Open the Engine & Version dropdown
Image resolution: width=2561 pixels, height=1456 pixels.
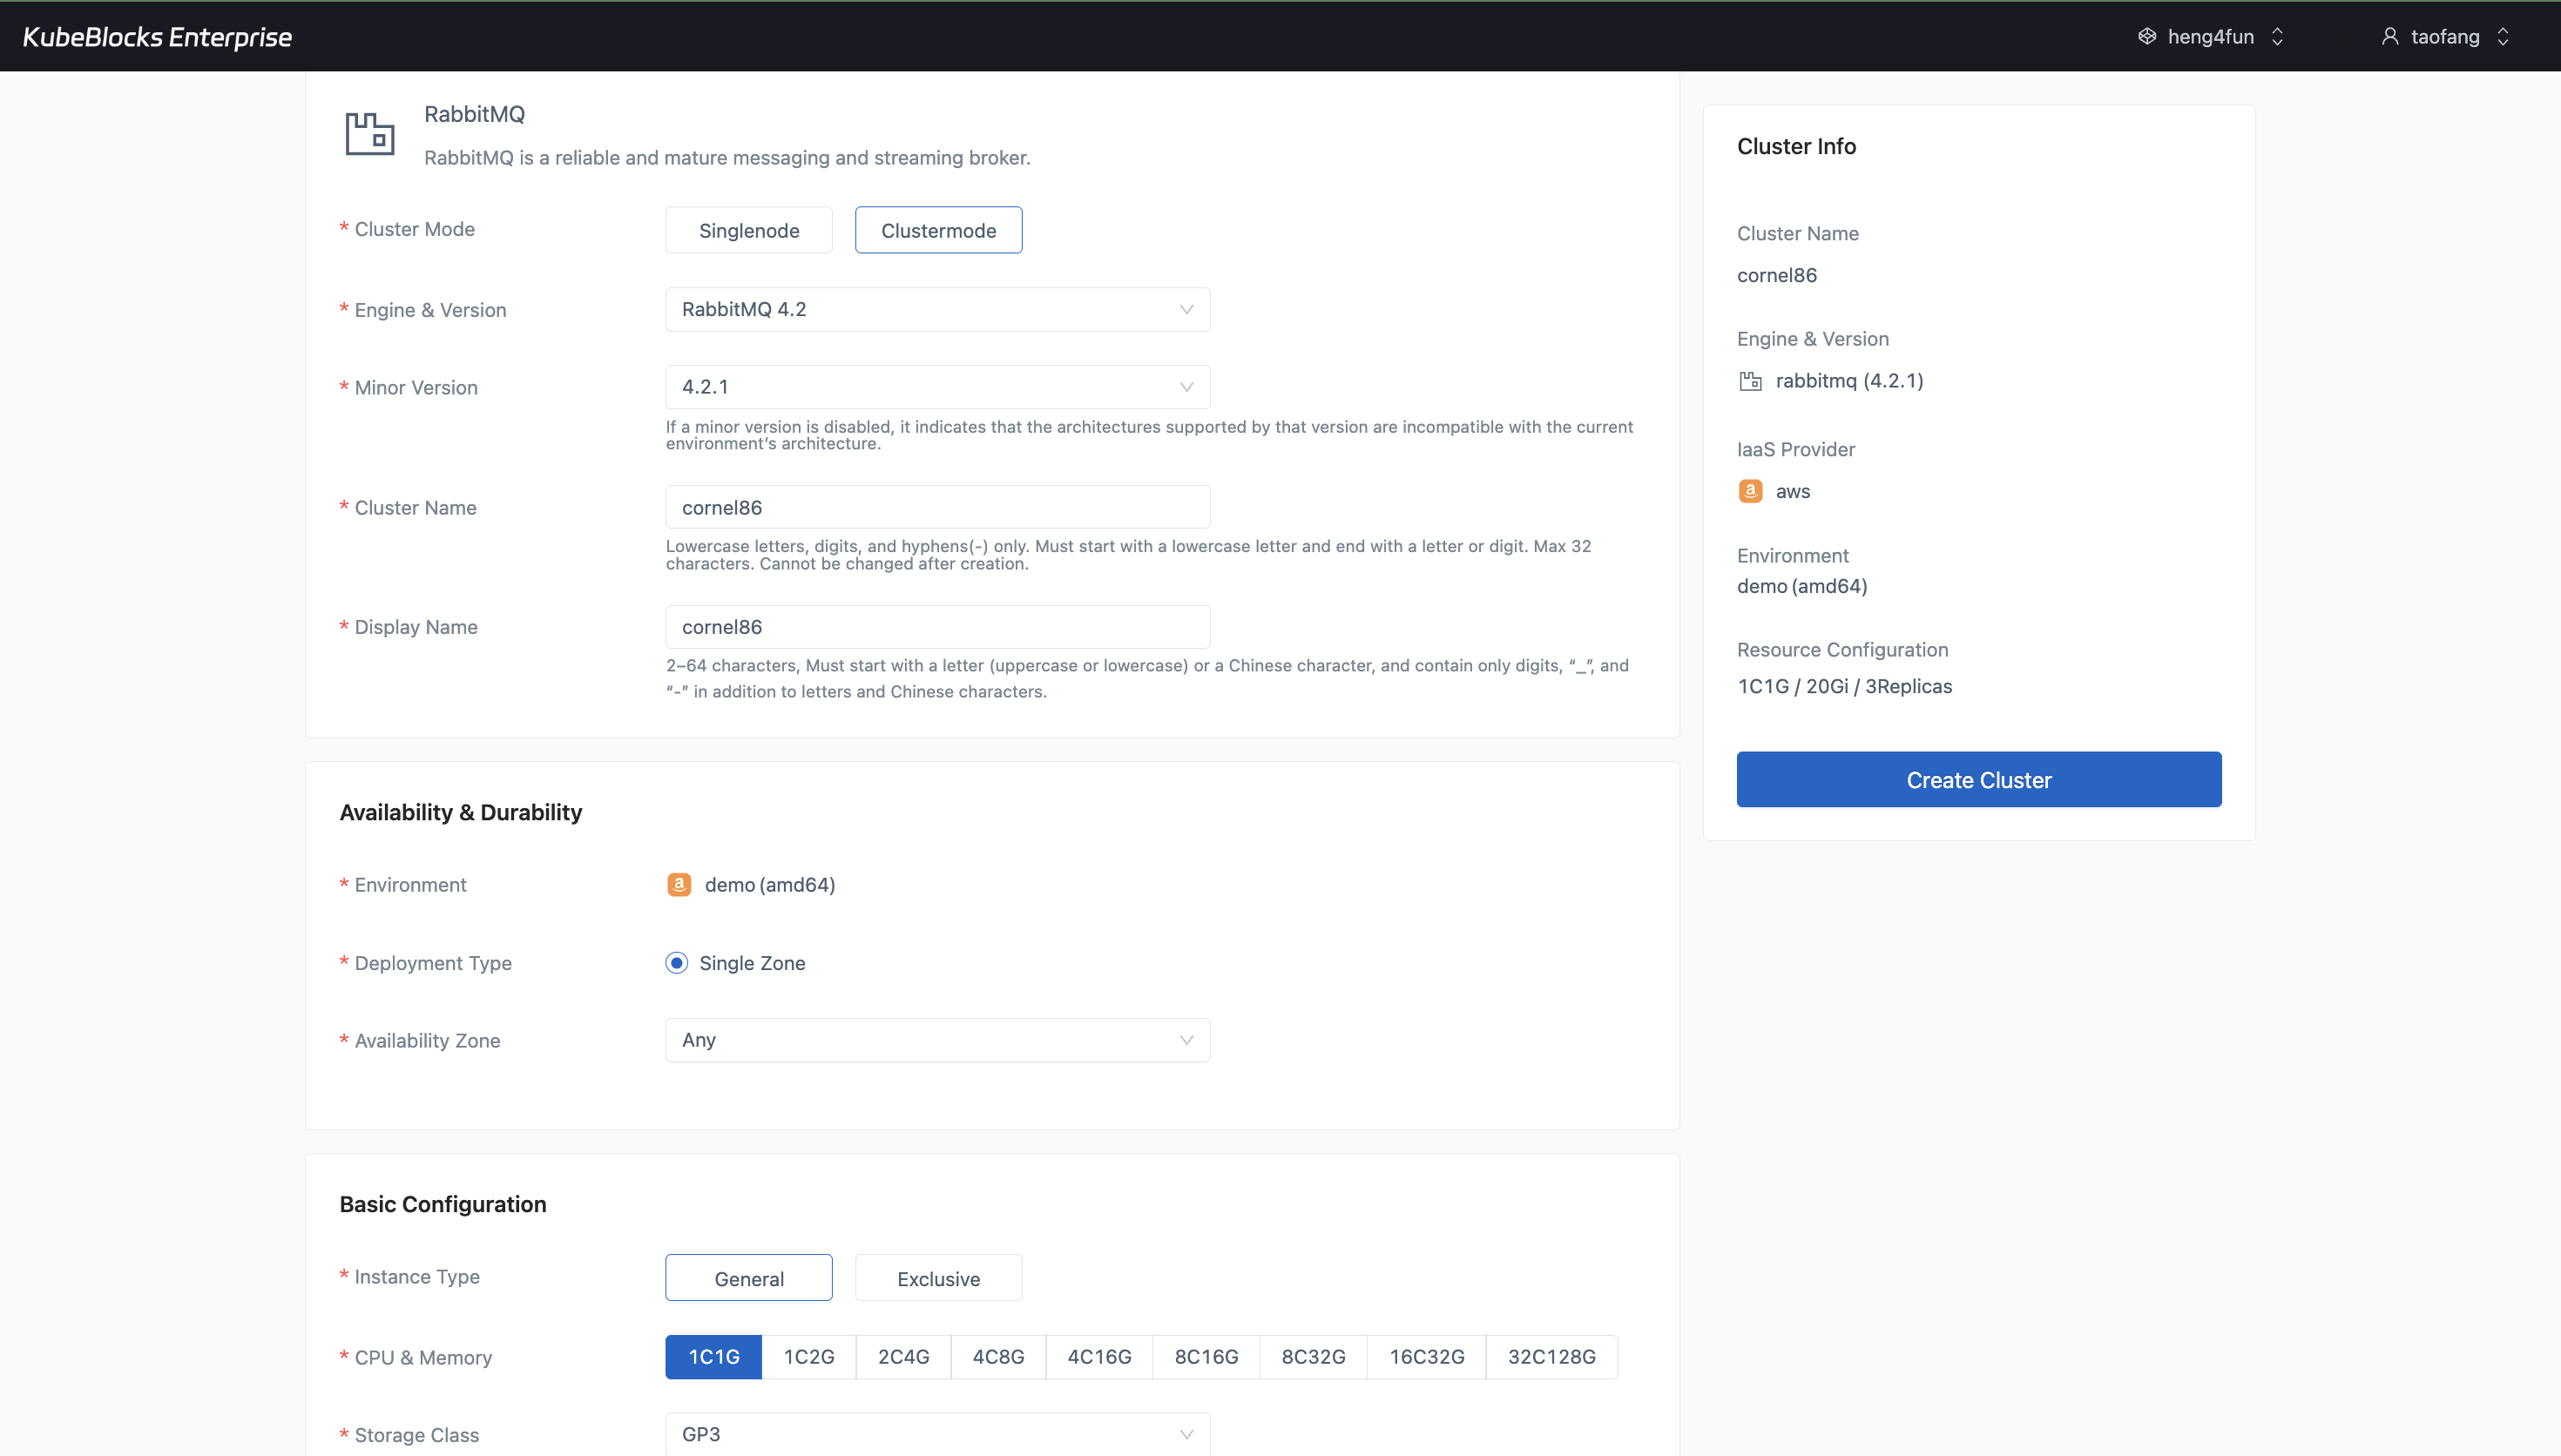(938, 310)
